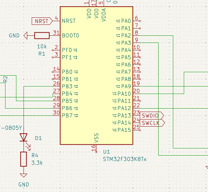Click the PA13 pin label
208x192 pixels.
(x=124, y=115)
